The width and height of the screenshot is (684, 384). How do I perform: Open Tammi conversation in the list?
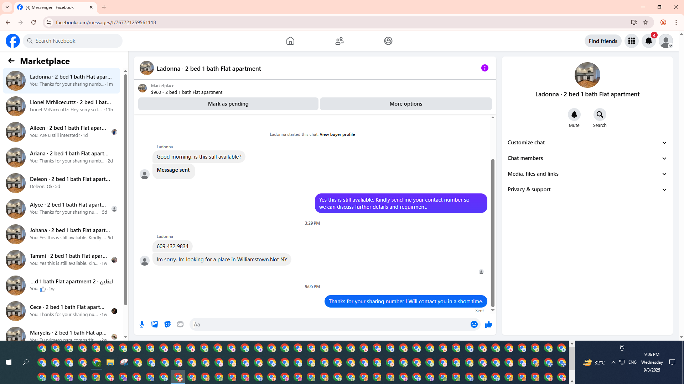pos(61,260)
